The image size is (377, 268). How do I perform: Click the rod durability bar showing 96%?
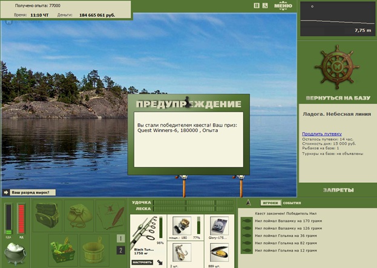(x=161, y=228)
